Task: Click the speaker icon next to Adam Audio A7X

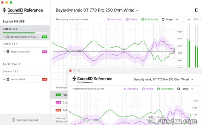Action: coord(8,52)
